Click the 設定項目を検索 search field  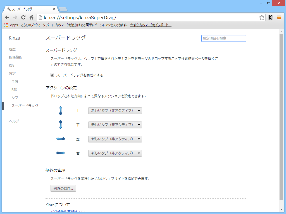tap(223, 38)
